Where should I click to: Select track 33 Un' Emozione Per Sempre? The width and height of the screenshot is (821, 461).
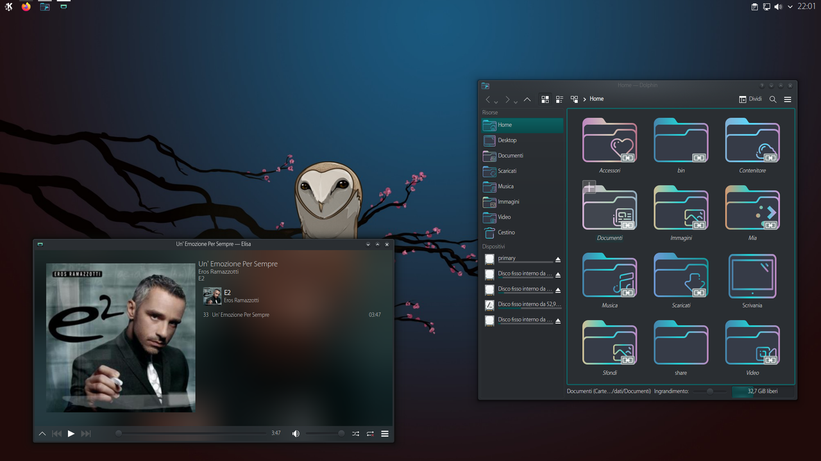point(292,315)
